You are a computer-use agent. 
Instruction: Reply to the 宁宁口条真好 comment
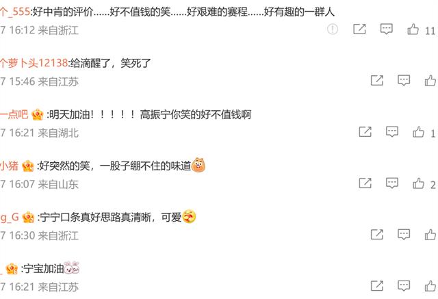404,235
